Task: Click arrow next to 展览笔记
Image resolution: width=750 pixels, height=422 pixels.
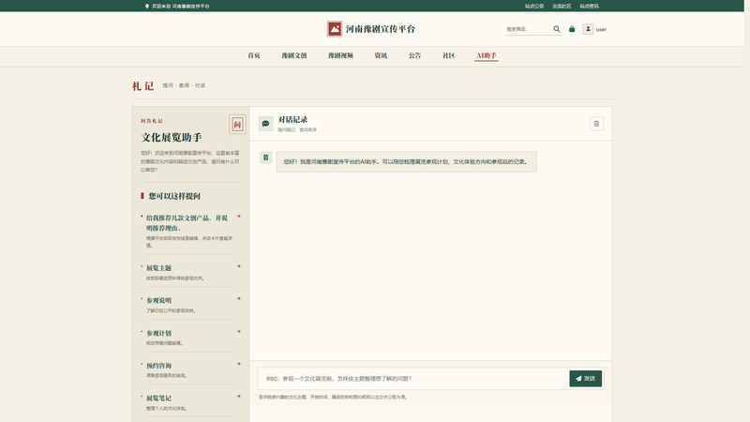Action: 239,396
